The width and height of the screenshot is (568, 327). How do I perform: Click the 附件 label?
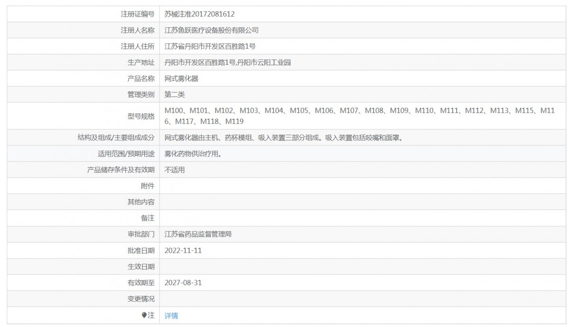tap(148, 186)
